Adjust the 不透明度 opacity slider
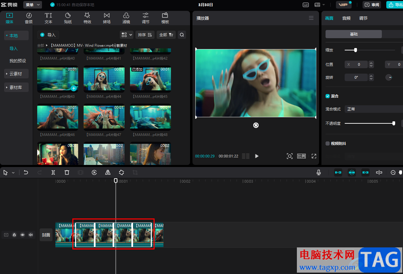Viewport: 403px width, 274px height. 393,123
